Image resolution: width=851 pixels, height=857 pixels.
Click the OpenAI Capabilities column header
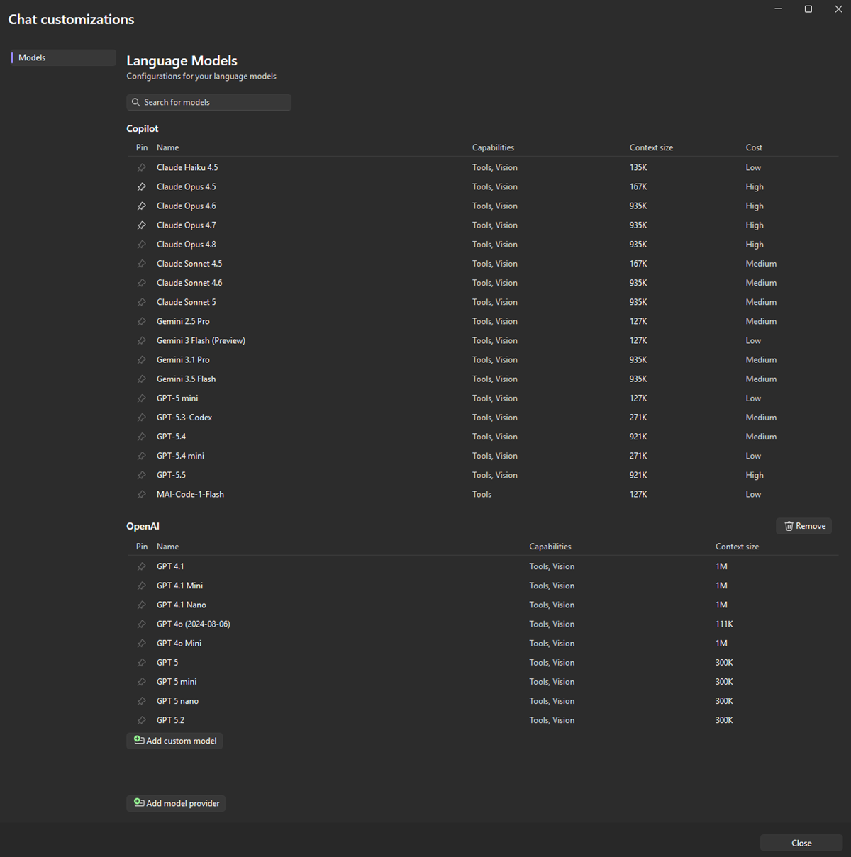tap(550, 547)
